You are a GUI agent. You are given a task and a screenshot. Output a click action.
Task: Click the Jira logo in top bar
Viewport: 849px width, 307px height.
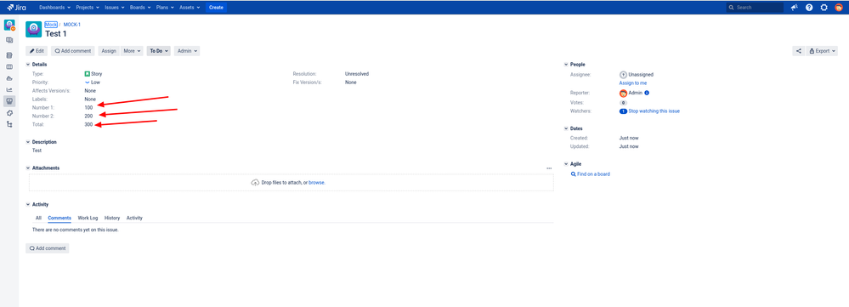pos(16,8)
